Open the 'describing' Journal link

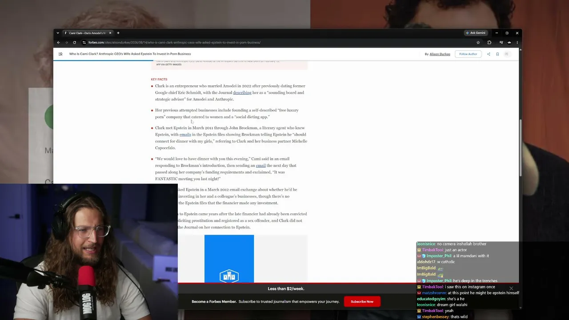(x=242, y=92)
